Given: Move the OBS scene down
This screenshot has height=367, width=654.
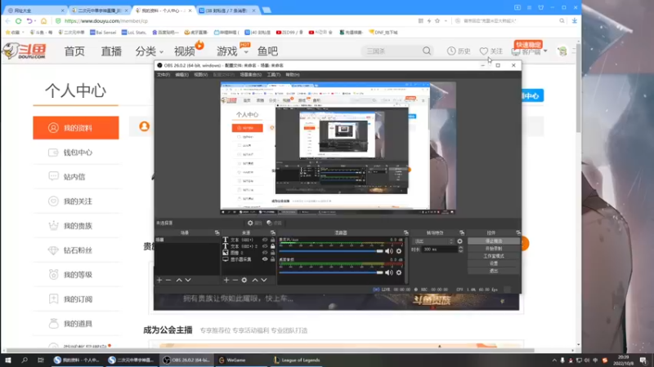Looking at the screenshot, I should (x=188, y=280).
